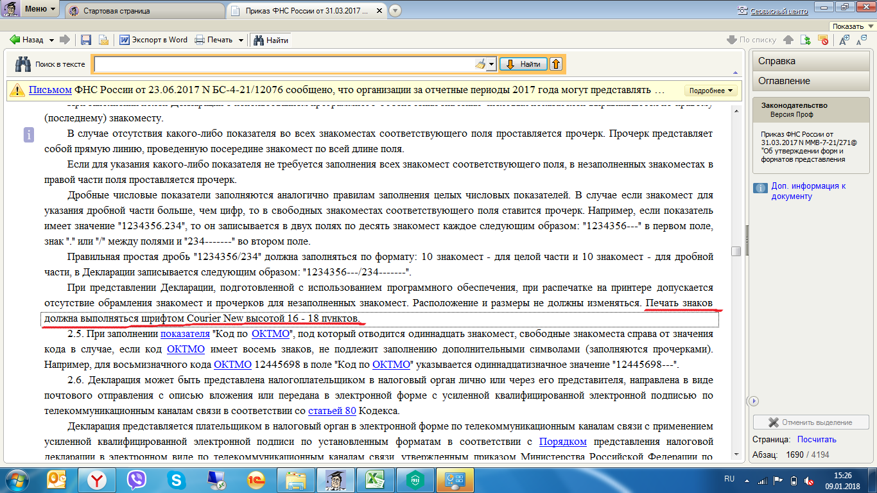The image size is (877, 493).
Task: Click the gray forward arrow icon
Action: (x=64, y=40)
